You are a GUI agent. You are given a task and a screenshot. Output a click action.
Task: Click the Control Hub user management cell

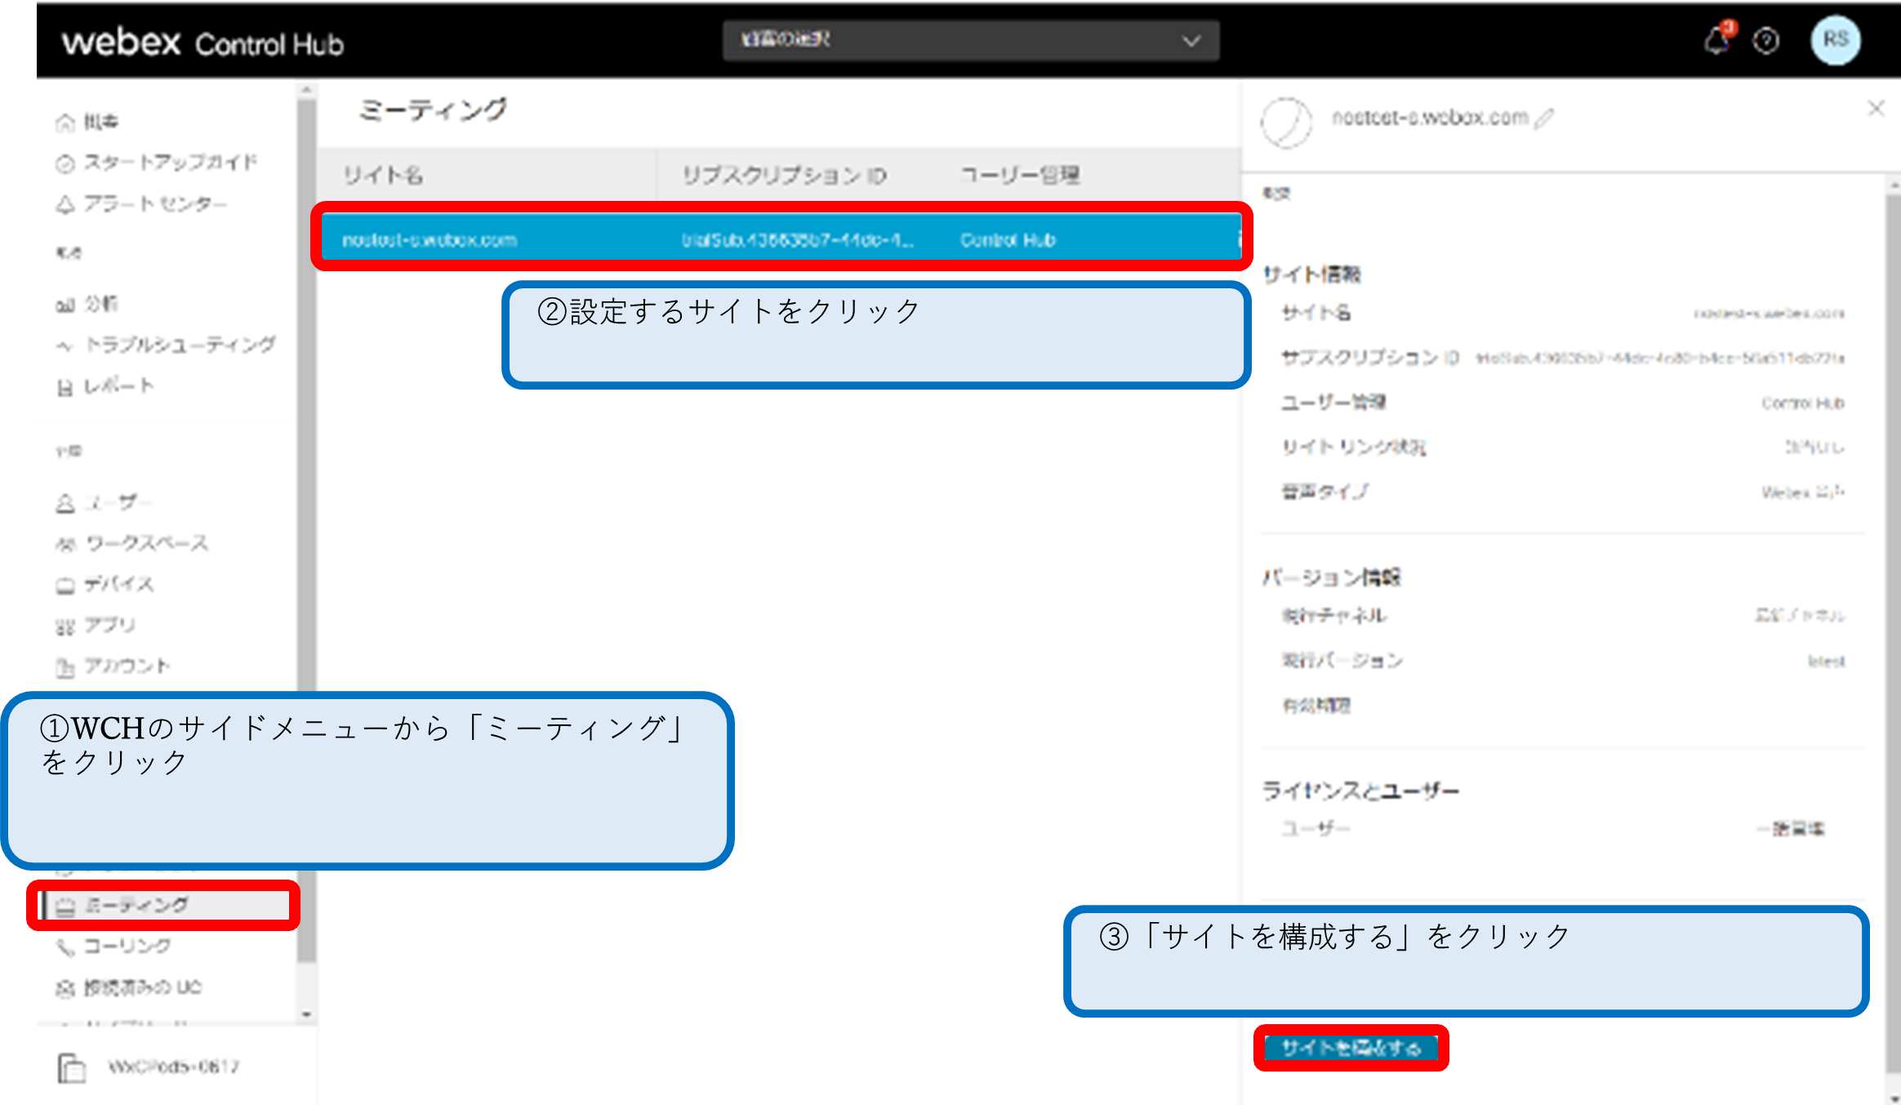tap(1008, 240)
